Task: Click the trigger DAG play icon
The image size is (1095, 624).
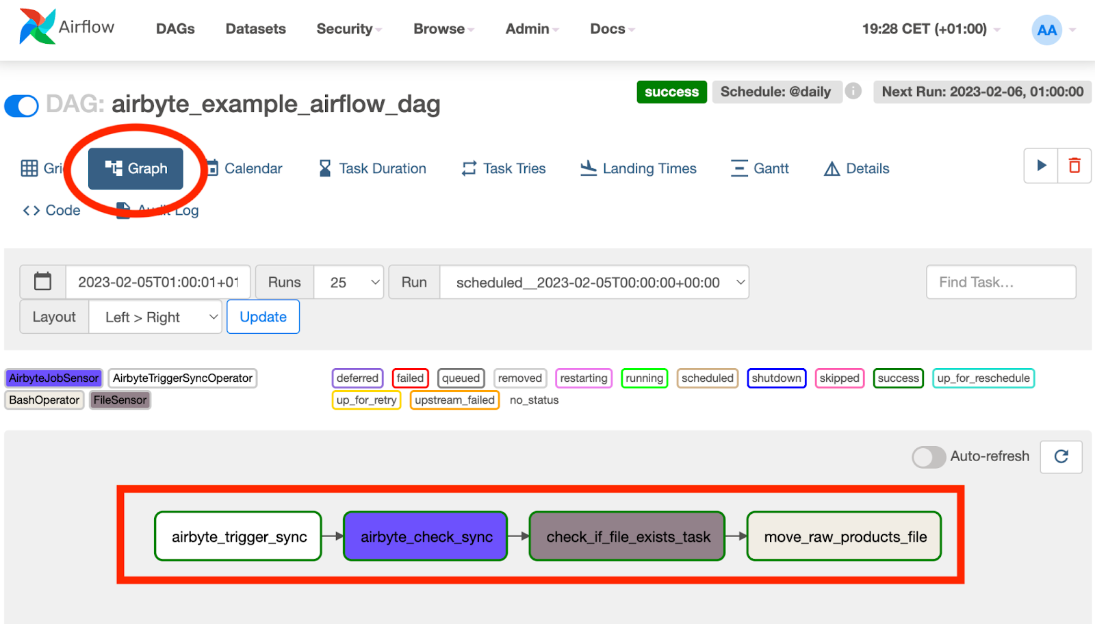Action: coord(1040,166)
